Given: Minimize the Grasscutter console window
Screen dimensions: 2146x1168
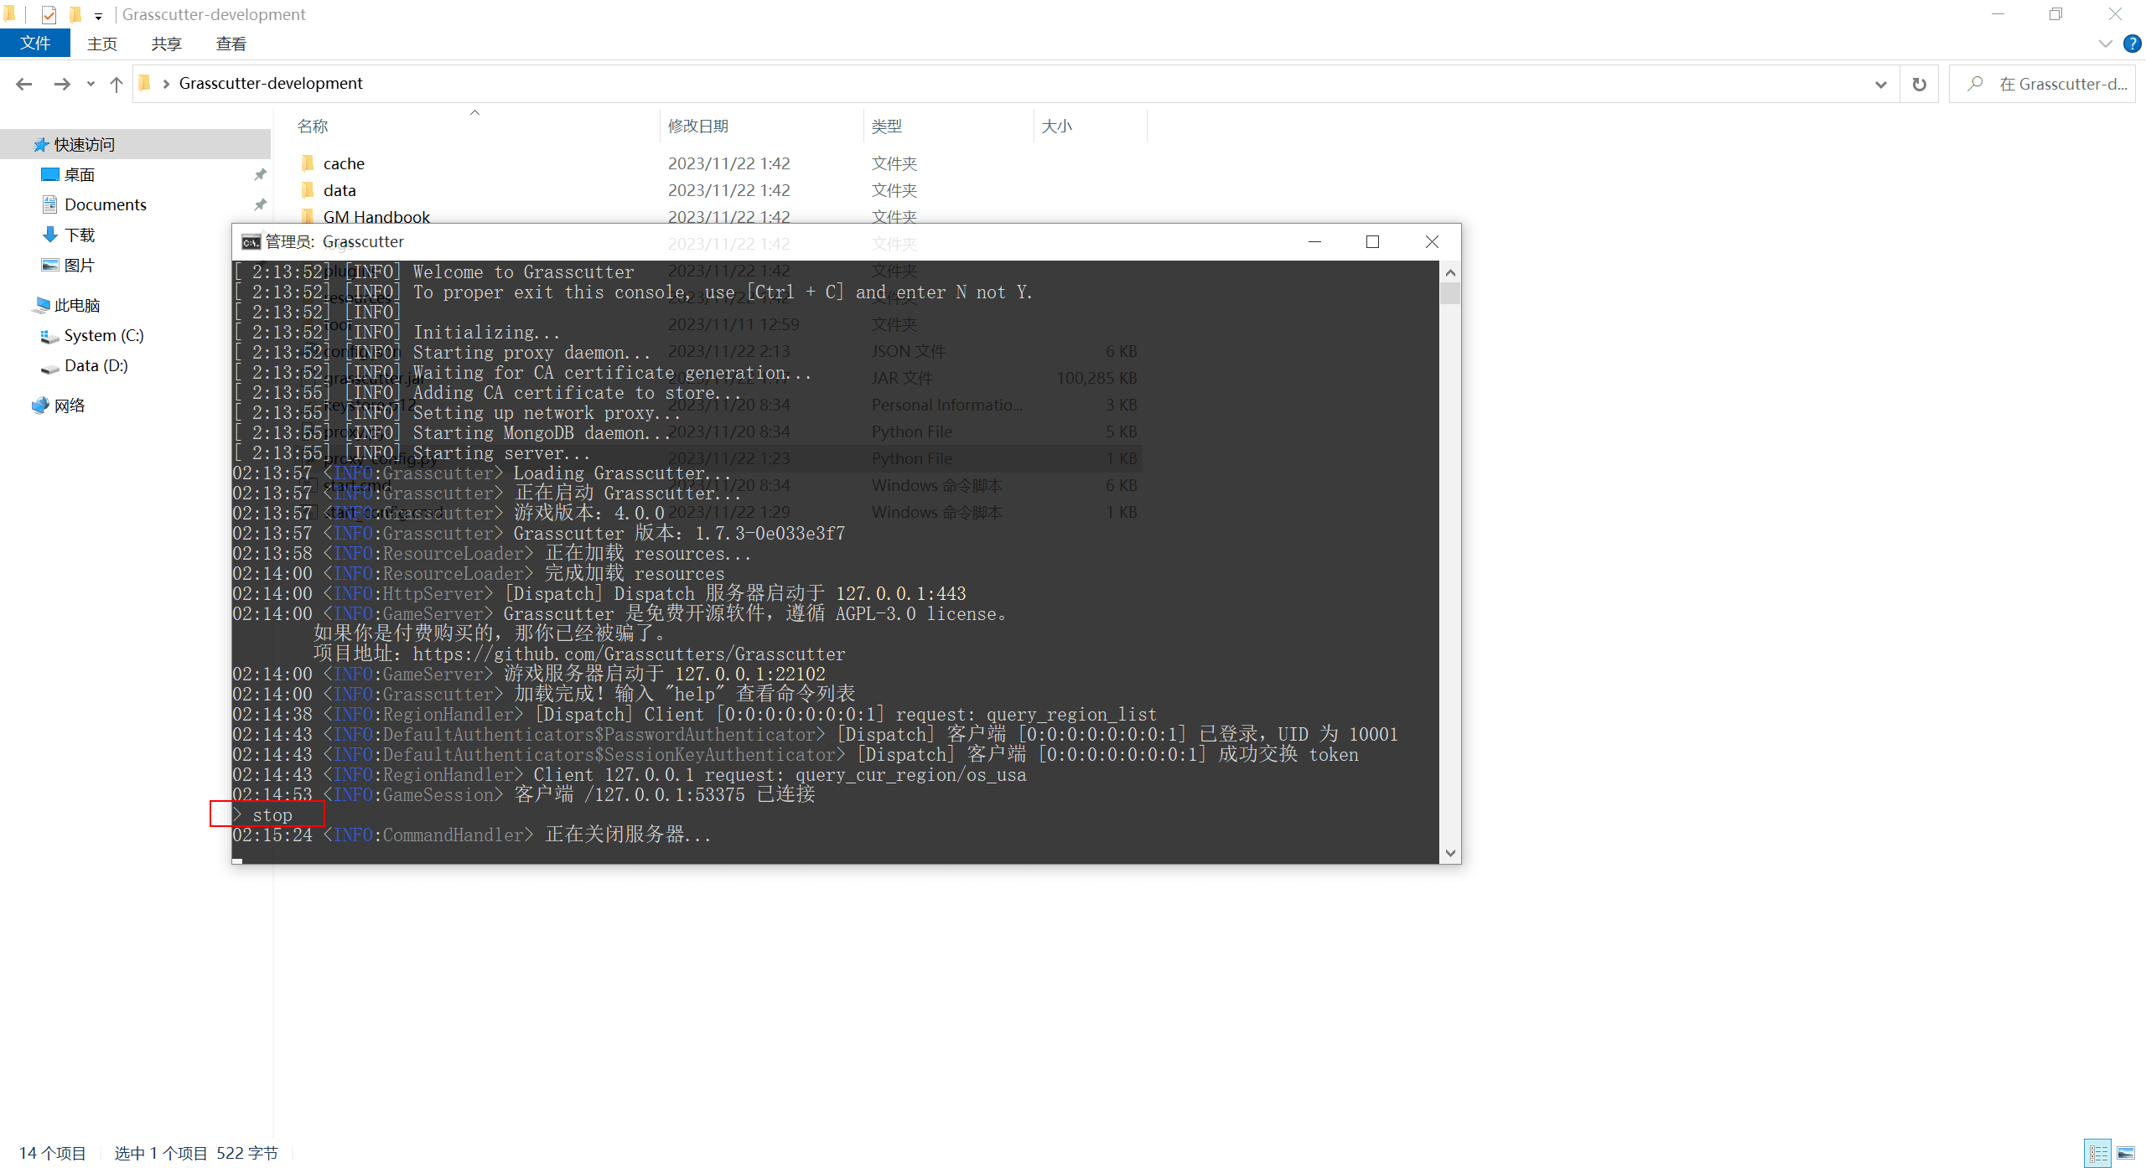Looking at the screenshot, I should click(x=1314, y=242).
